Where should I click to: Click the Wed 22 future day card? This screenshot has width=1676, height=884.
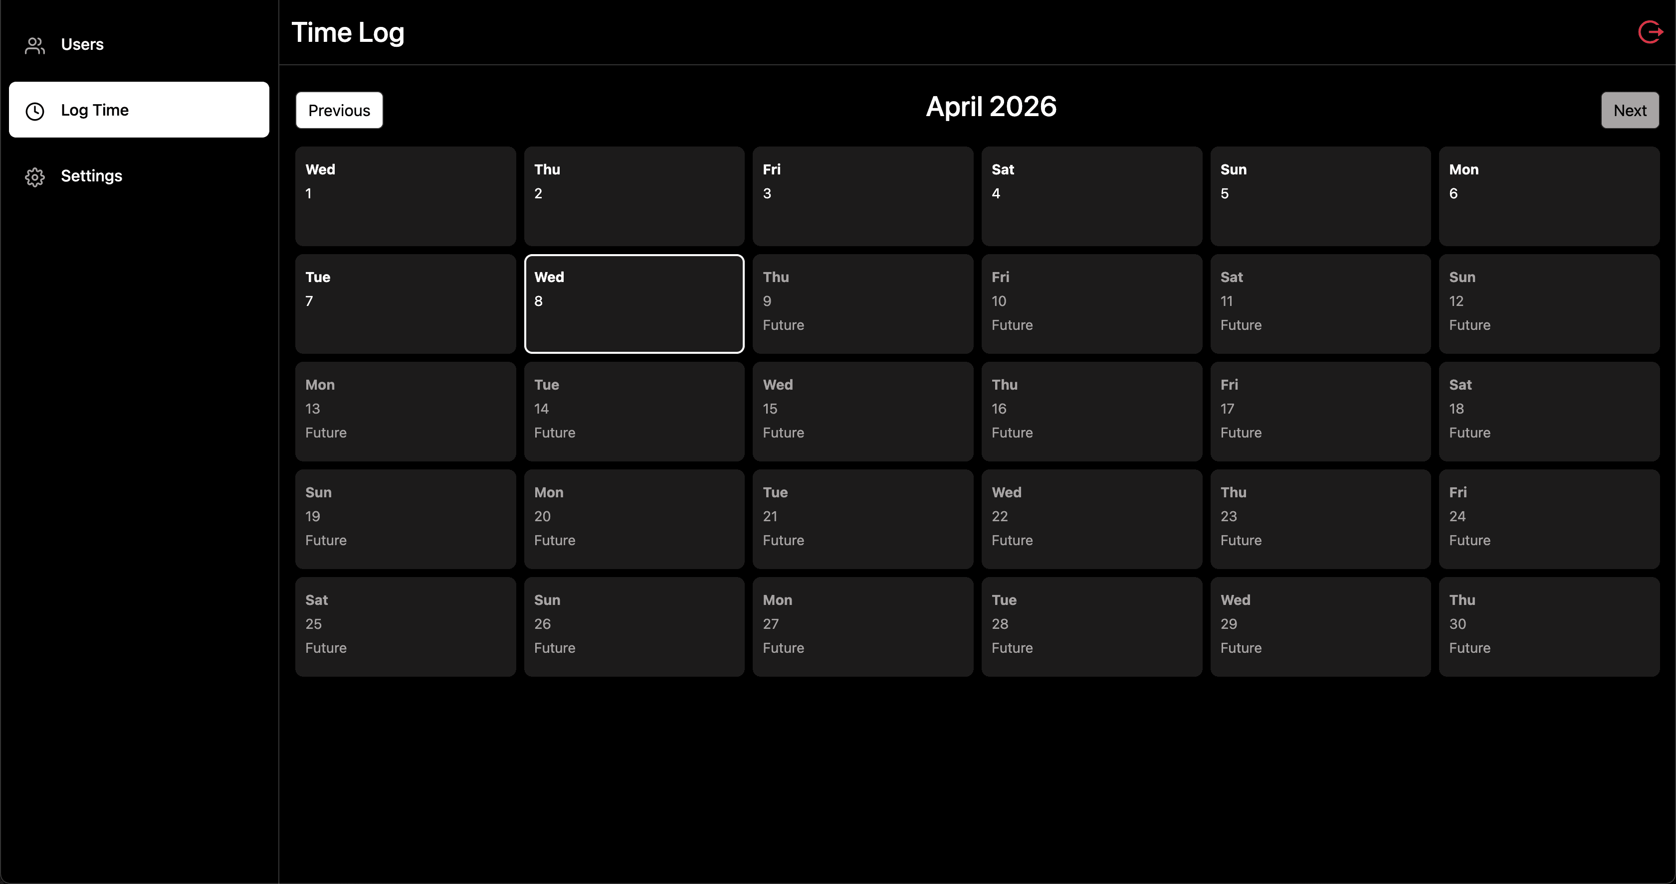point(1092,519)
